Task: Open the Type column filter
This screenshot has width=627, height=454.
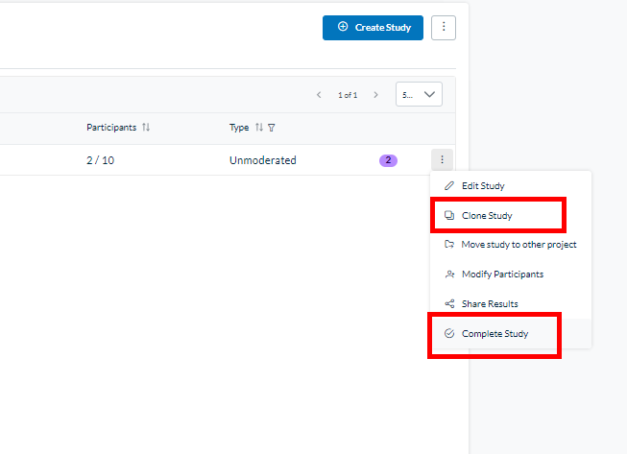Action: pos(271,128)
